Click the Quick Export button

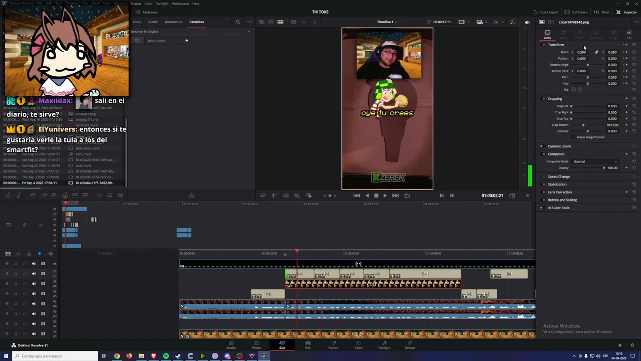(x=546, y=12)
